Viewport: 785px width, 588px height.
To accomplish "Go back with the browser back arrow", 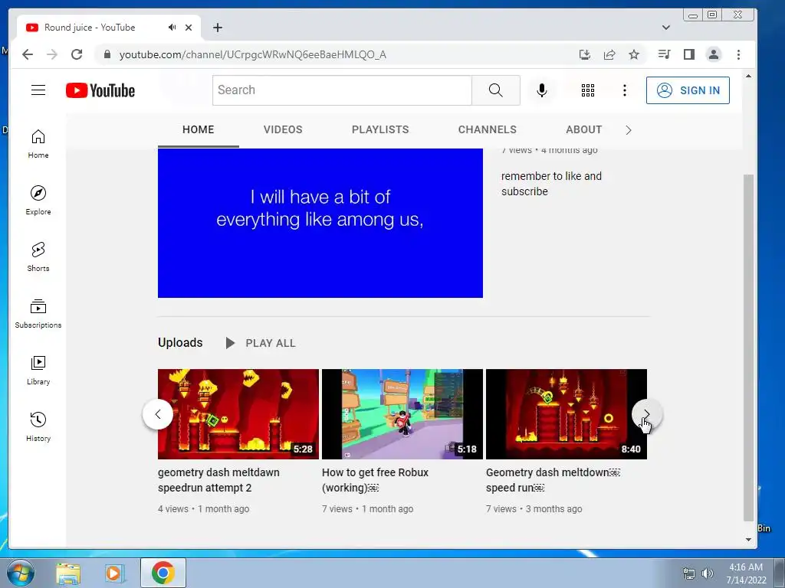I will click(28, 54).
